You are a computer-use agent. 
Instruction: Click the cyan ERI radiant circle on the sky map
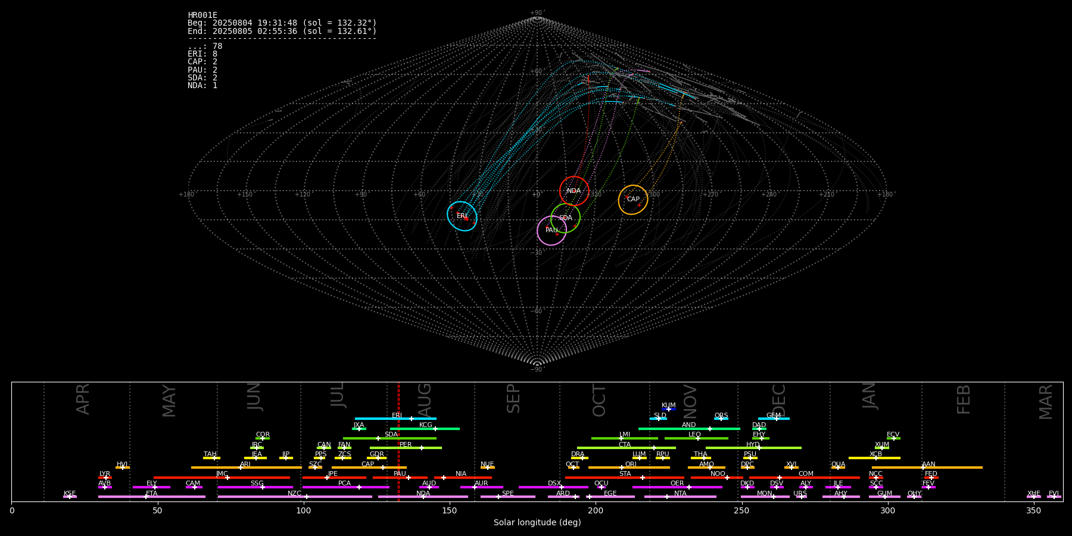click(462, 216)
